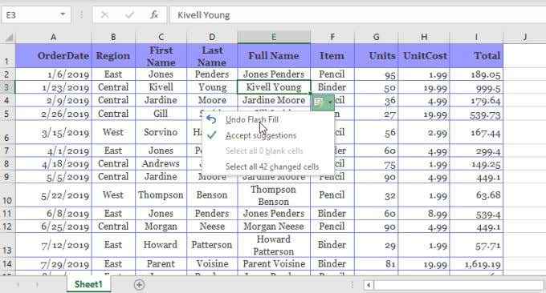Open the Flash Fill Options button
Viewport: 546px width, 293px height.
[x=323, y=102]
